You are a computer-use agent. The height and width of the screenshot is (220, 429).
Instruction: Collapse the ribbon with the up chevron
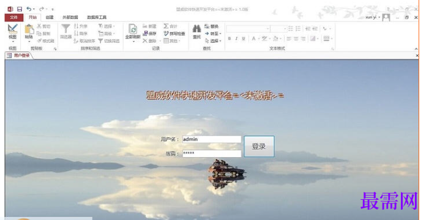coord(416,49)
